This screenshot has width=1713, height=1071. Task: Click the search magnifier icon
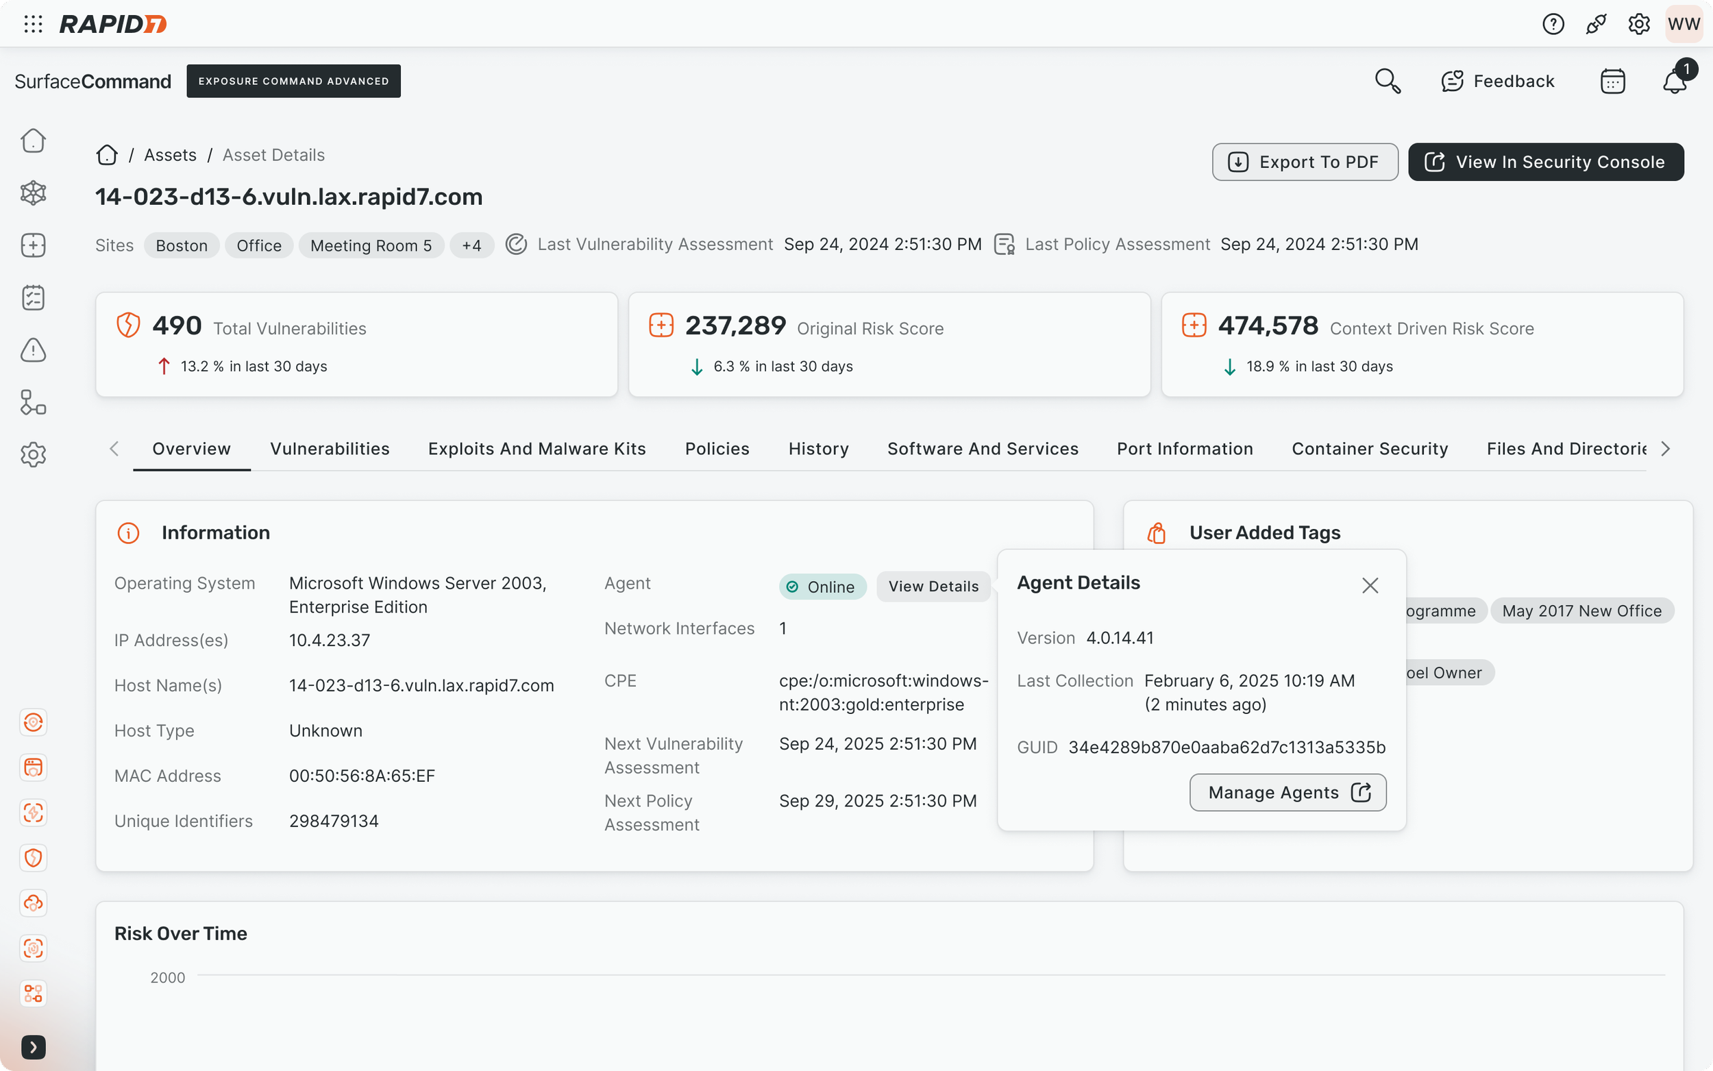(1388, 82)
